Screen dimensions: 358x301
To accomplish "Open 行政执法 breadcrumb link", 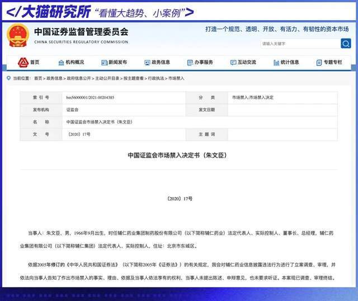I will coord(156,78).
